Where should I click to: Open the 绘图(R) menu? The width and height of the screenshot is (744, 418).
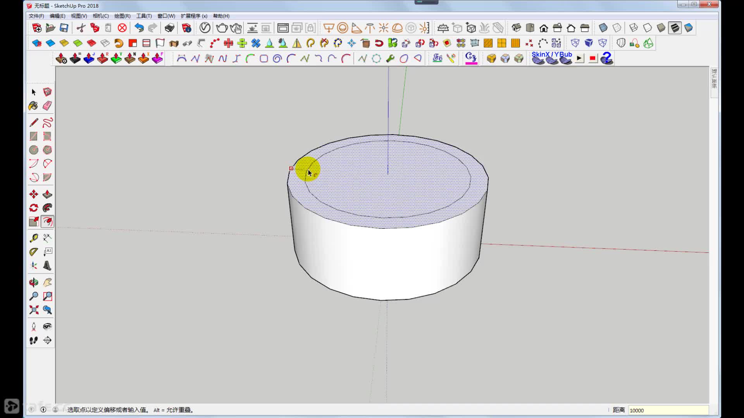click(x=122, y=16)
